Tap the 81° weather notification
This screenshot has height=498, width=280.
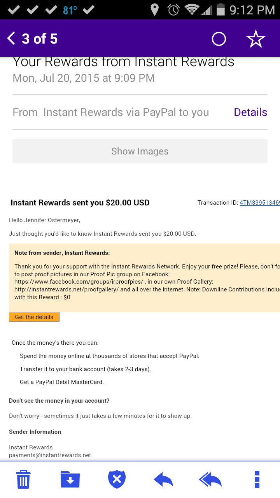point(70,10)
